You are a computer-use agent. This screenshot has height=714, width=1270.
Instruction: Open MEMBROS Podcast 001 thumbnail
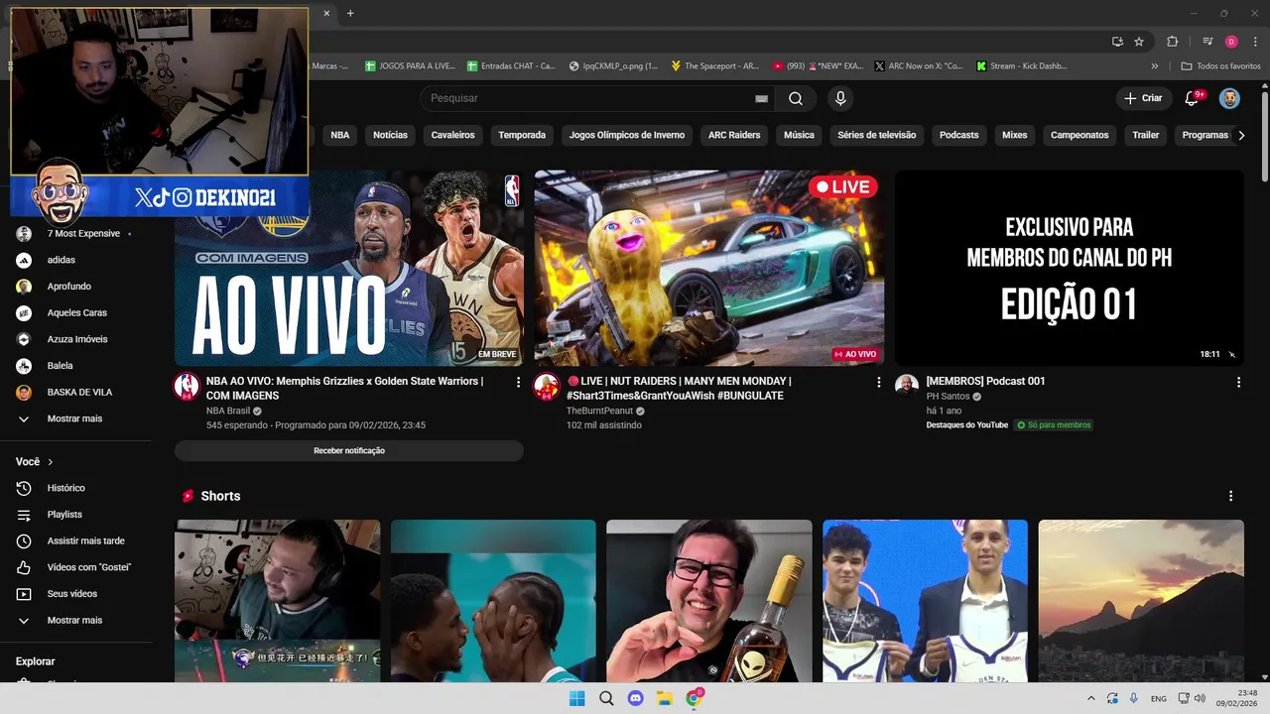pos(1070,268)
